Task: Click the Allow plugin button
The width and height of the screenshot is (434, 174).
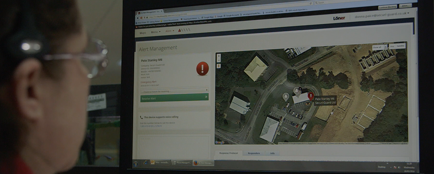Action: [405, 6]
